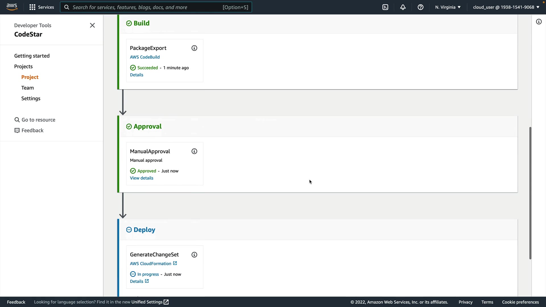Click View details under ManualApproval
The width and height of the screenshot is (546, 307).
tap(141, 178)
